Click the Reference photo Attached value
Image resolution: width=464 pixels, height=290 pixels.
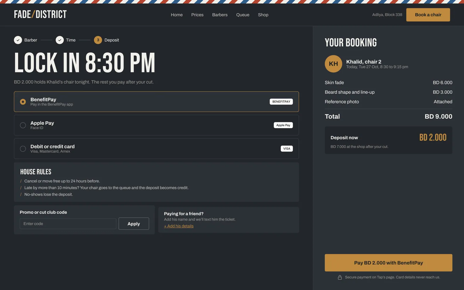[443, 102]
